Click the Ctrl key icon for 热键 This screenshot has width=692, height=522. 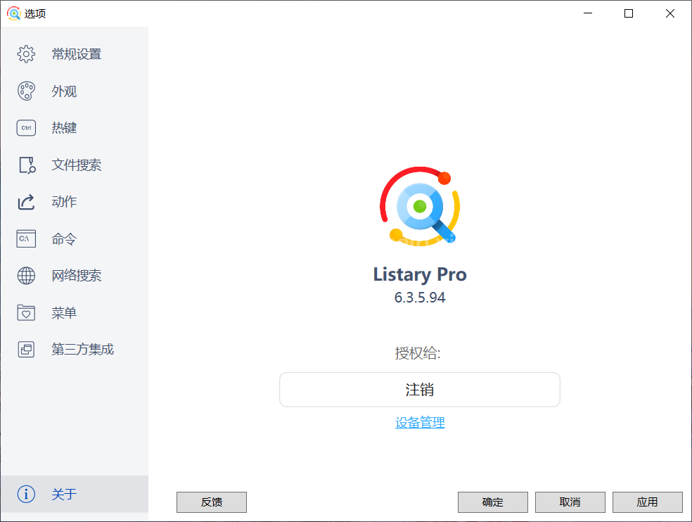[26, 128]
